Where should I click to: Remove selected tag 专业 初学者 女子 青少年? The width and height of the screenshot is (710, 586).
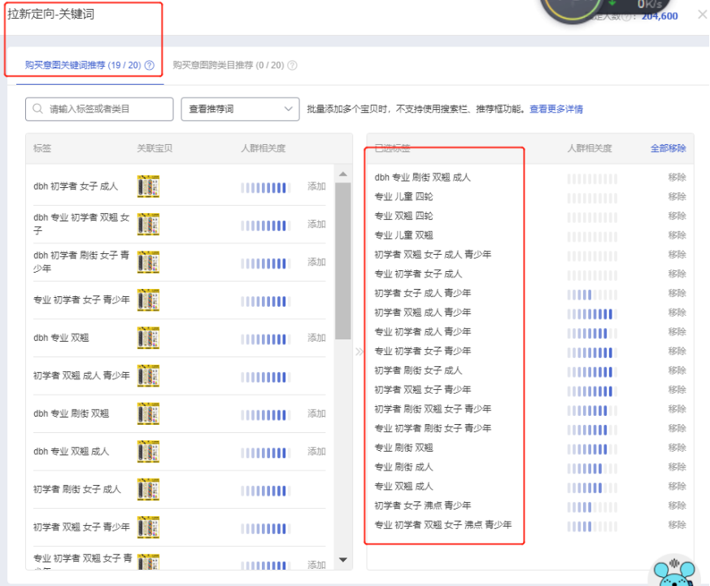[677, 351]
